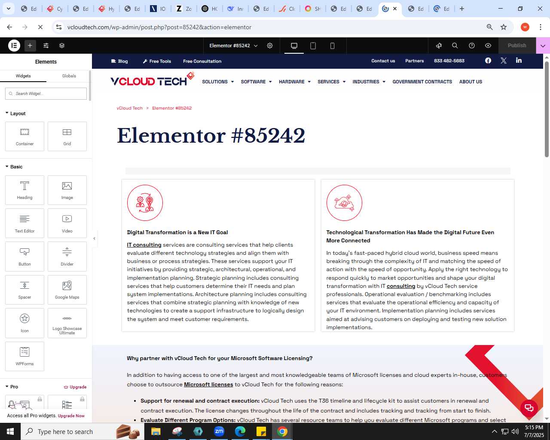Preview changes with eye icon

(x=488, y=46)
